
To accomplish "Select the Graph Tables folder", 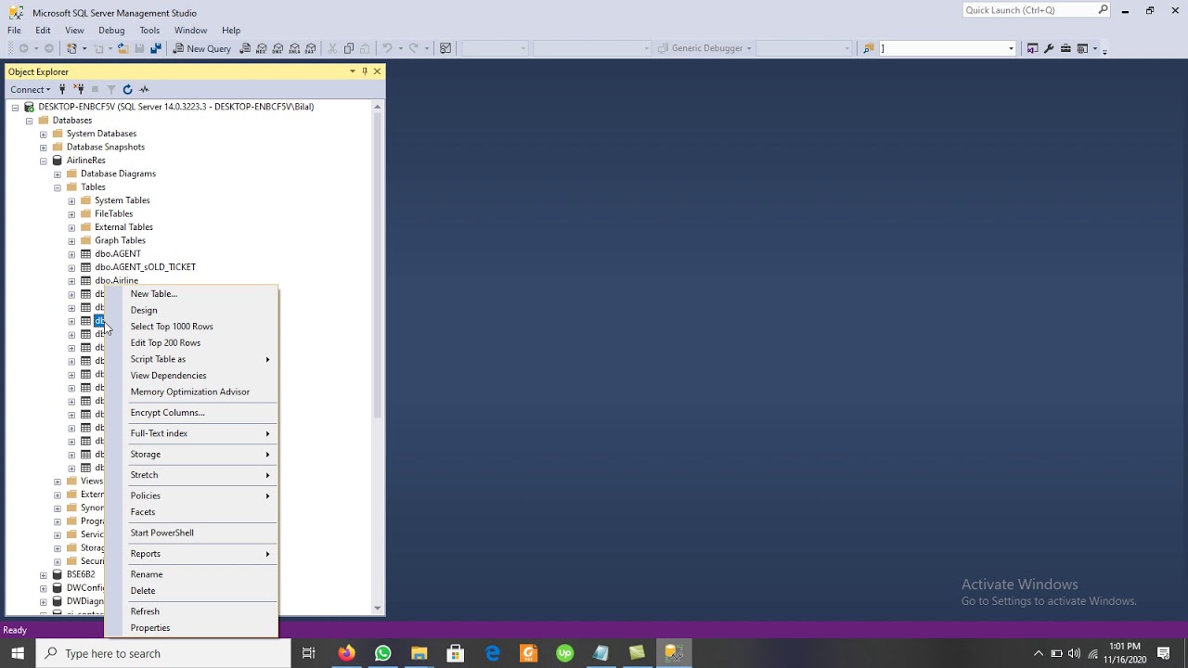I will pos(120,240).
